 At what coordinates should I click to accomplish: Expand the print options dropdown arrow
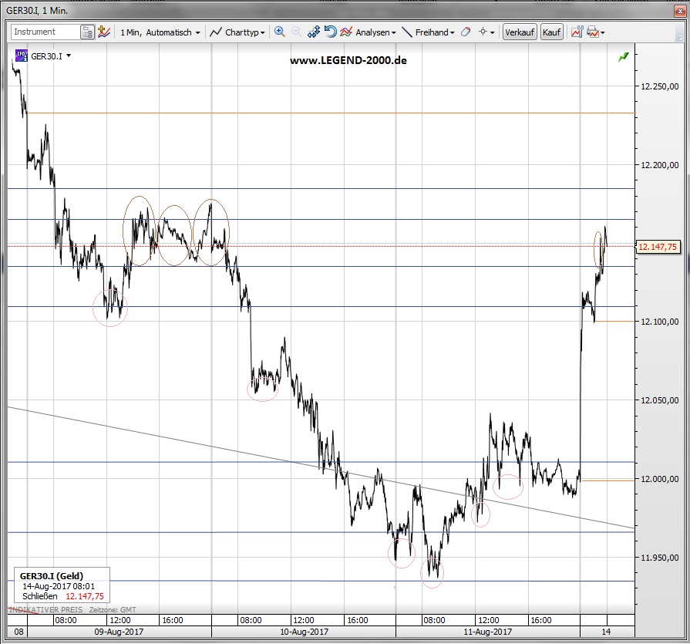point(602,32)
